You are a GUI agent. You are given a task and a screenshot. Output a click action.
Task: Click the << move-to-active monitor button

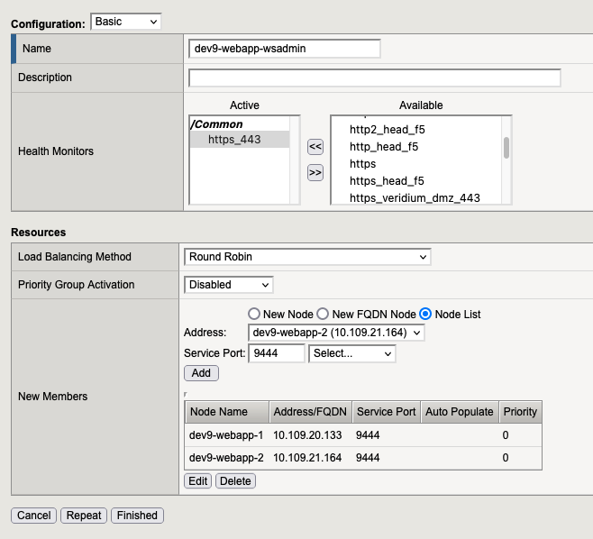coord(315,147)
